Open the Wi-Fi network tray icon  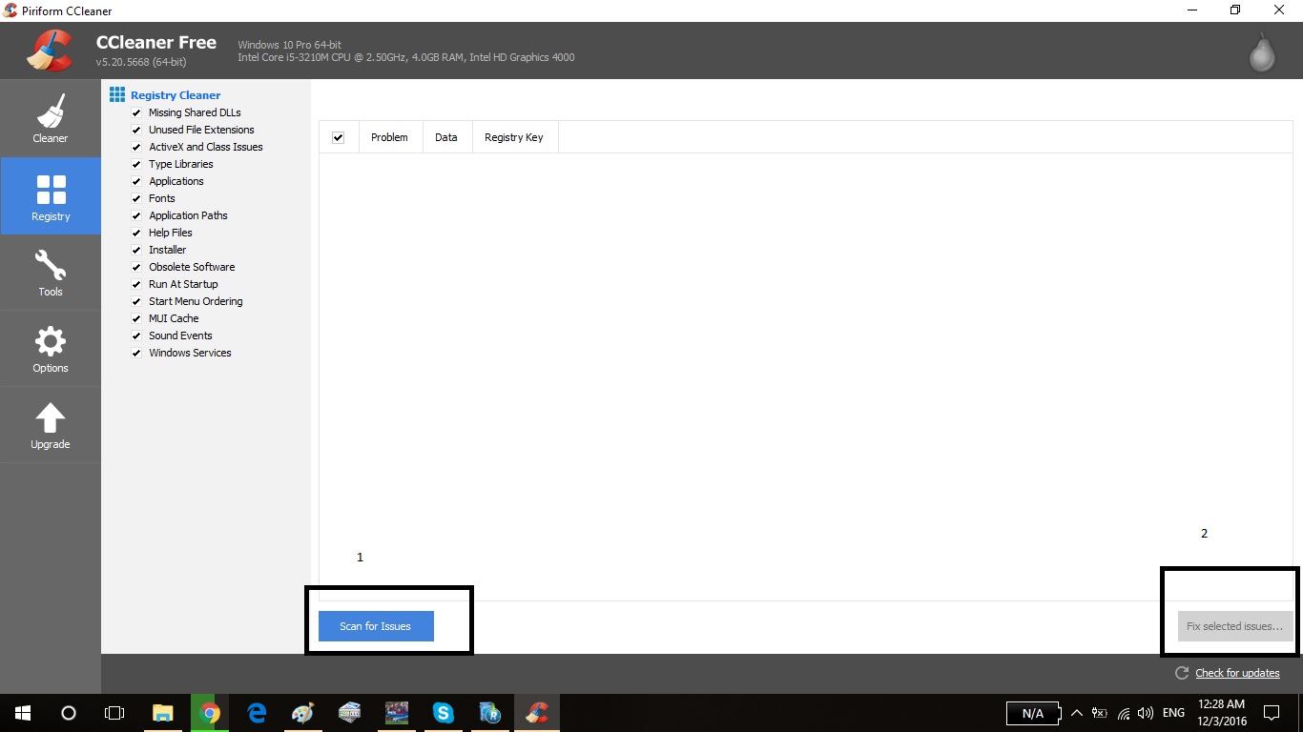[1123, 713]
